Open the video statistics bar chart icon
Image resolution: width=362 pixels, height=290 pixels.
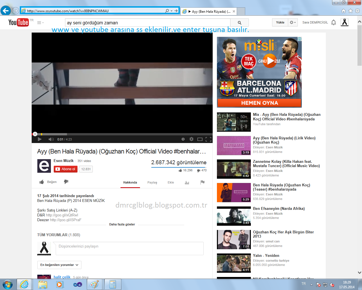click(x=187, y=183)
